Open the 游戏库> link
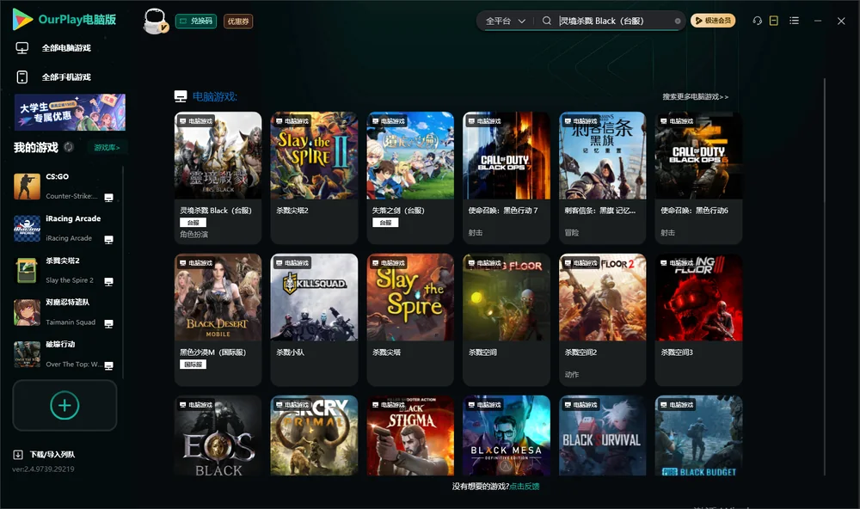This screenshot has height=509, width=860. pyautogui.click(x=107, y=147)
